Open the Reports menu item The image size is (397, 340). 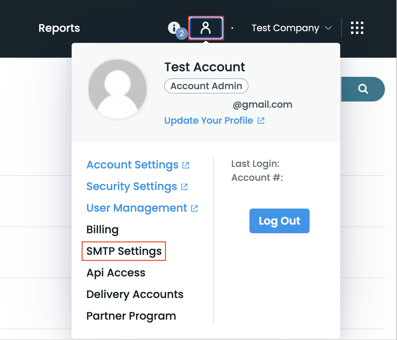[59, 28]
